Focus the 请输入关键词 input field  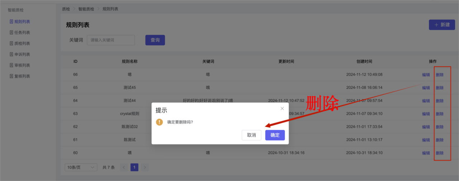(111, 40)
